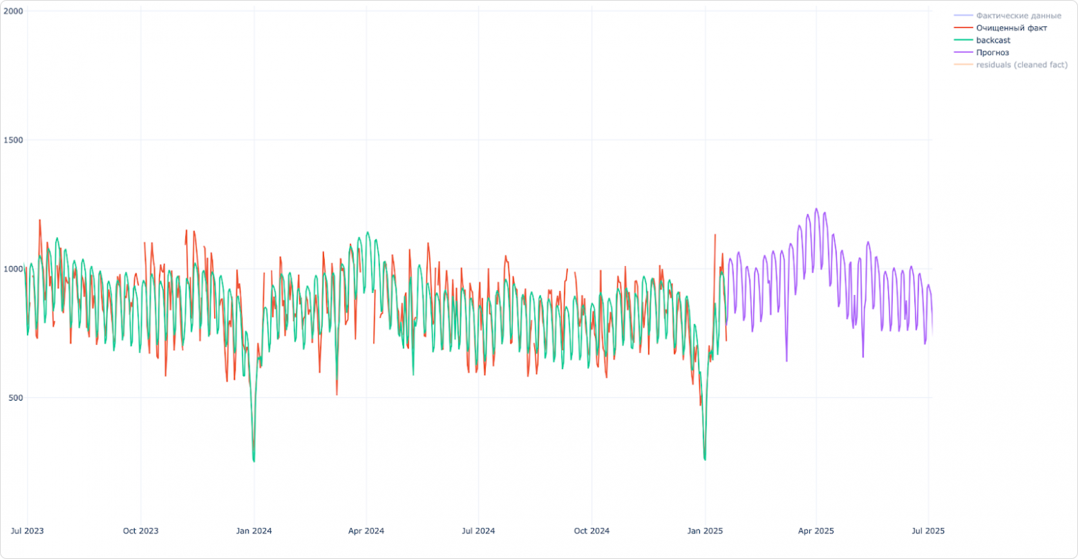Click red line swatch beside Очищенный факт

pos(963,28)
